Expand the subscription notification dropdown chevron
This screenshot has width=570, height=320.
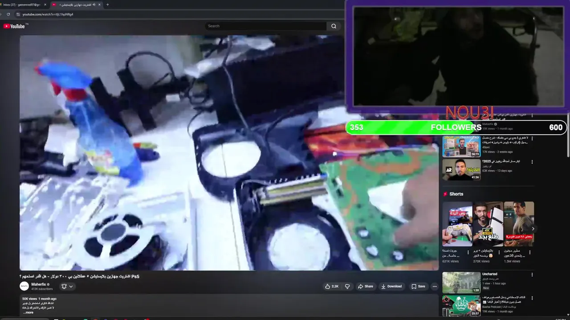(71, 286)
